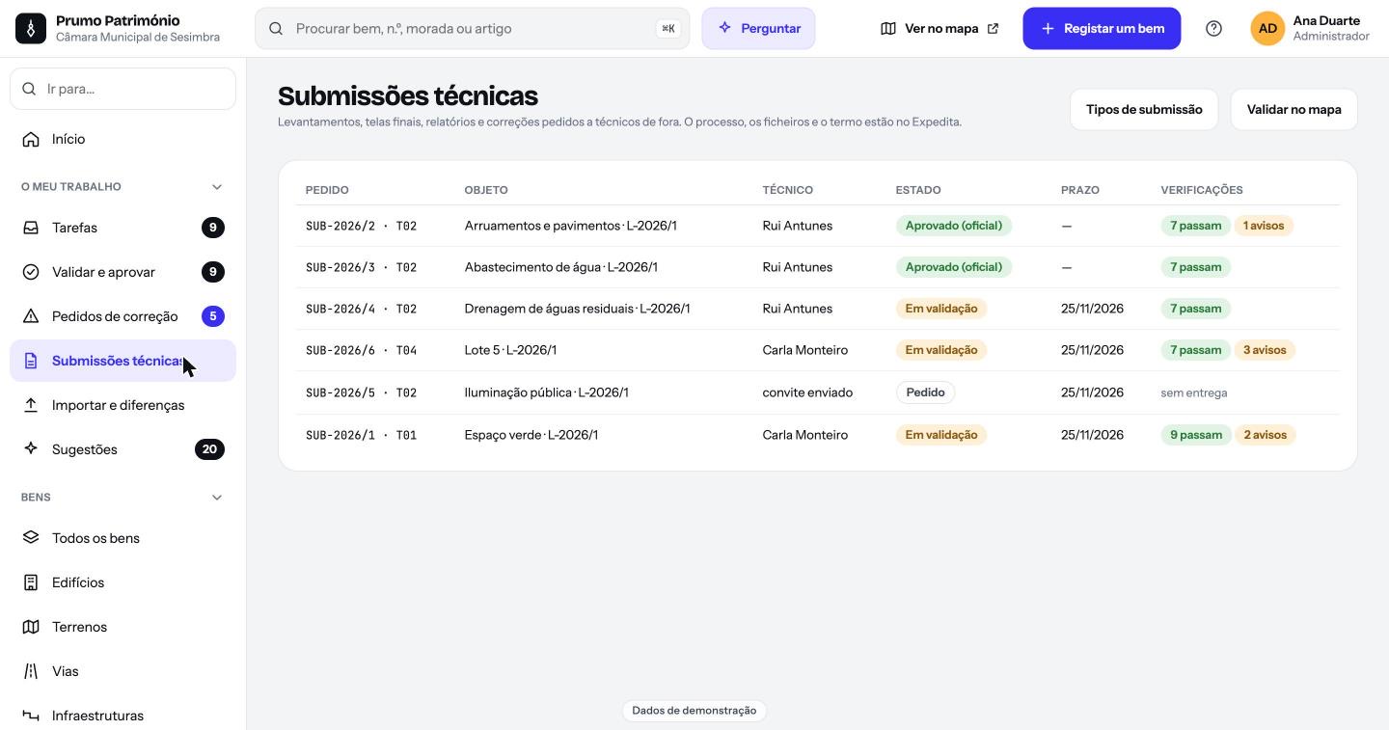Viewport: 1389px width, 730px height.
Task: Focus the Ir para… sidebar search field
Action: coord(123,89)
